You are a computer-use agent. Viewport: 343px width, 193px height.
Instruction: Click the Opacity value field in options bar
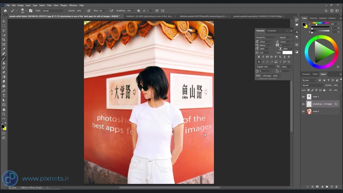pos(79,11)
